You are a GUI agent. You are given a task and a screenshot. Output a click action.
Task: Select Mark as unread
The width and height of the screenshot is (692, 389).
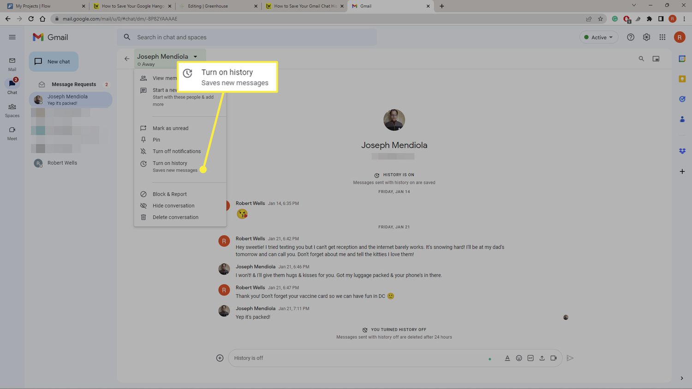click(x=180, y=128)
